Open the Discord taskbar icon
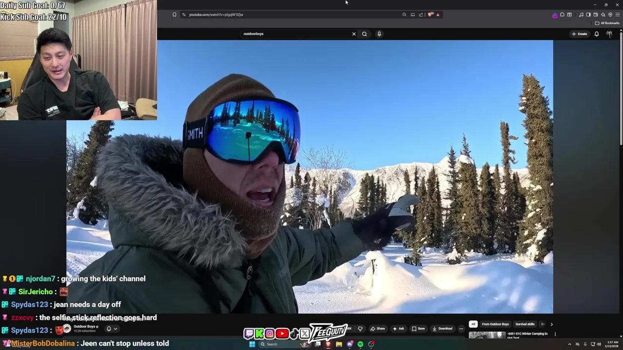The image size is (623, 350). [349, 344]
